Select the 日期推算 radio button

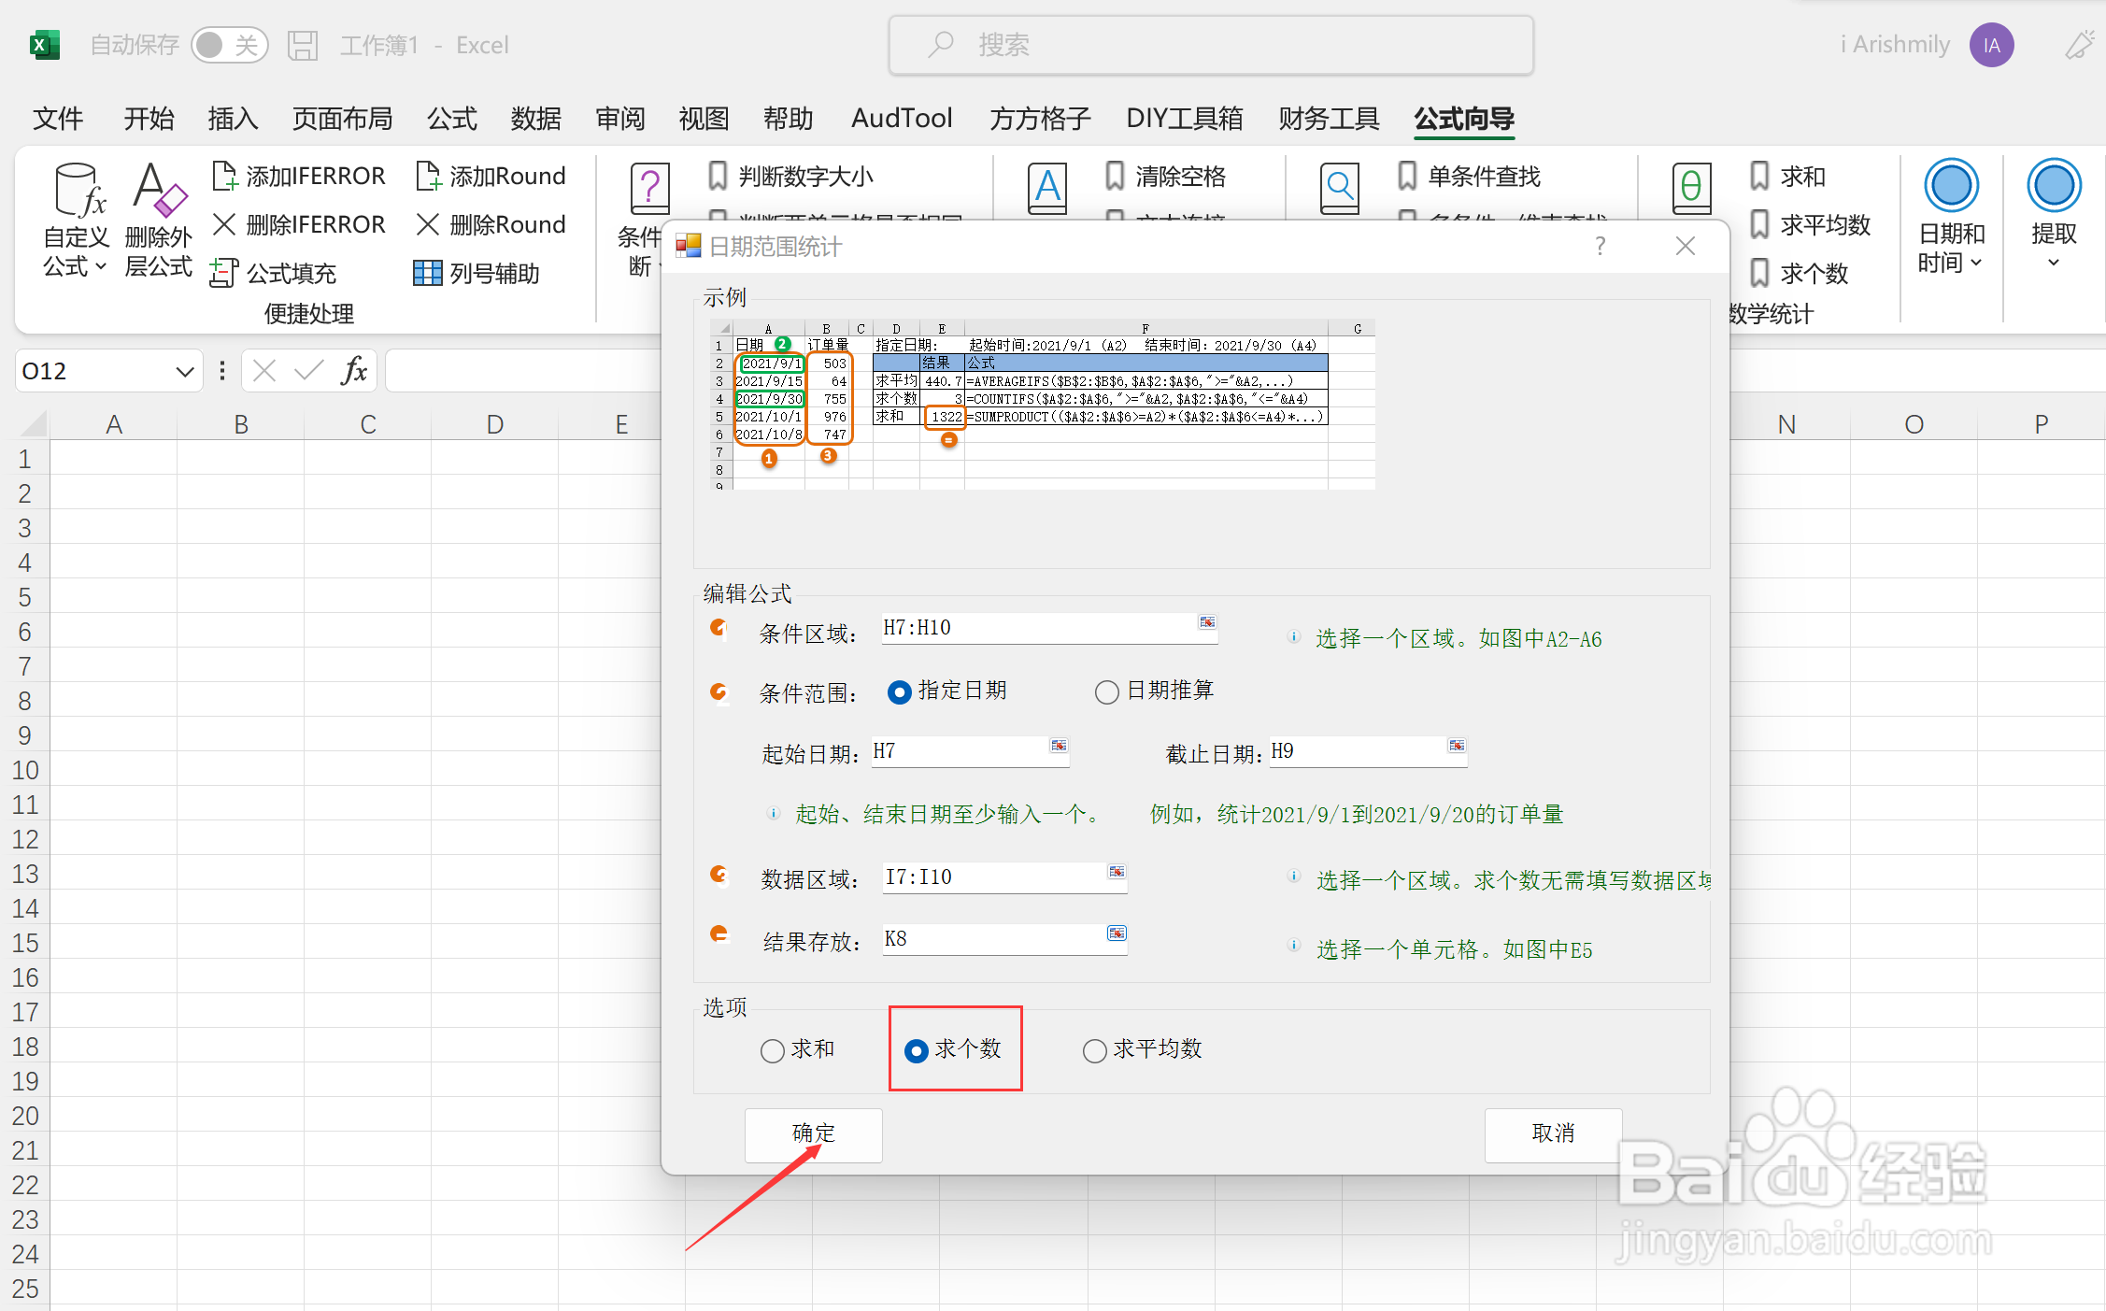[1106, 691]
